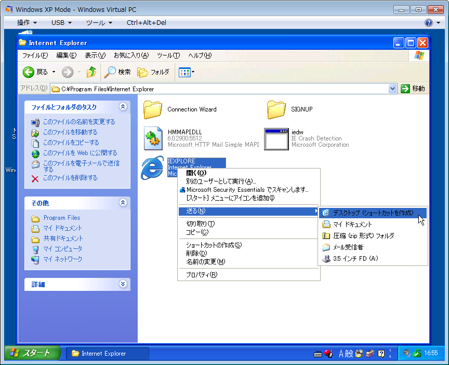Image resolution: width=449 pixels, height=365 pixels.
Task: Open the Program Files link in その他
Action: (62, 218)
